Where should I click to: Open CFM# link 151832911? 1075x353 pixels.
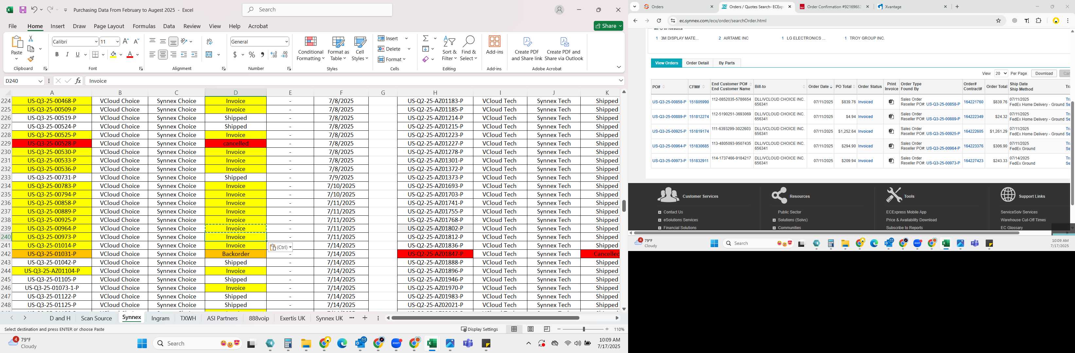coord(698,160)
